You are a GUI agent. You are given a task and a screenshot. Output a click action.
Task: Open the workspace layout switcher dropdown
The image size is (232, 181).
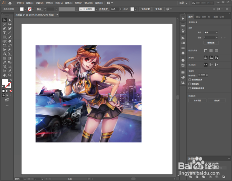pyautogui.click(x=110, y=3)
